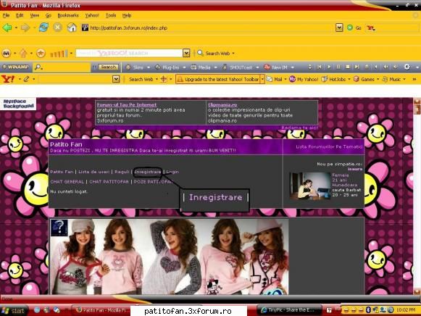Click the round M toolbar icon

tap(7, 53)
